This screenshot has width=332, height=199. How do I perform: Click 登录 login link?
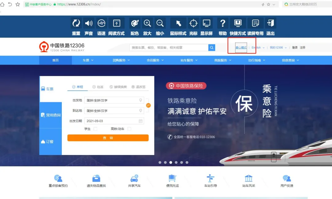click(295, 47)
